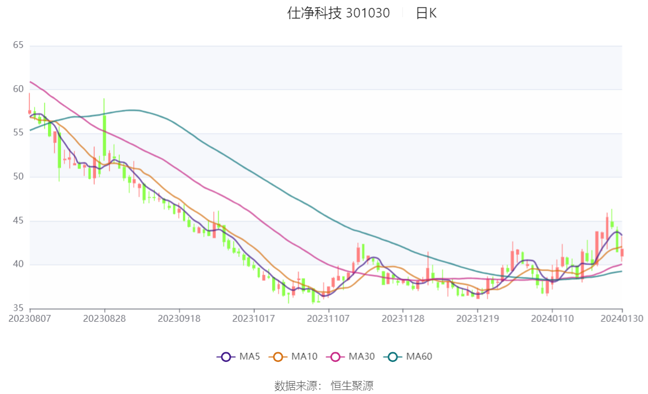Click the chart title 仕净科技 301030
648x394 pixels.
339,13
